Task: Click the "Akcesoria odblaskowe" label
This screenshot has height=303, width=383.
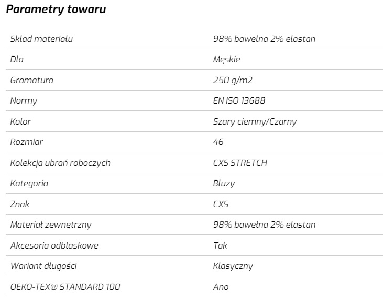Action: (54, 245)
